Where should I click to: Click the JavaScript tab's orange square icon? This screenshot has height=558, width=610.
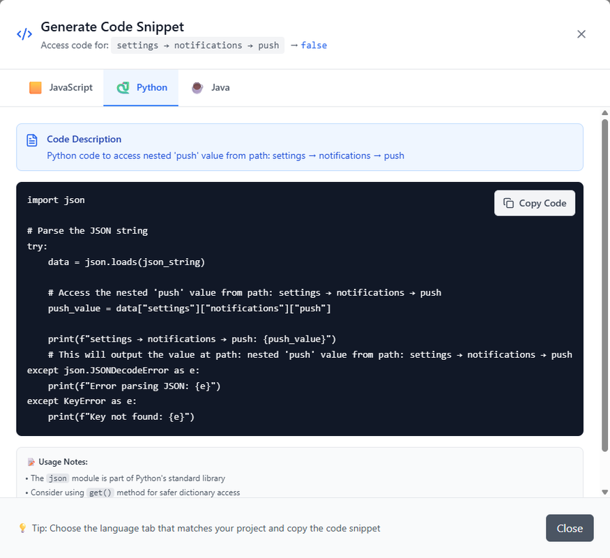point(36,88)
